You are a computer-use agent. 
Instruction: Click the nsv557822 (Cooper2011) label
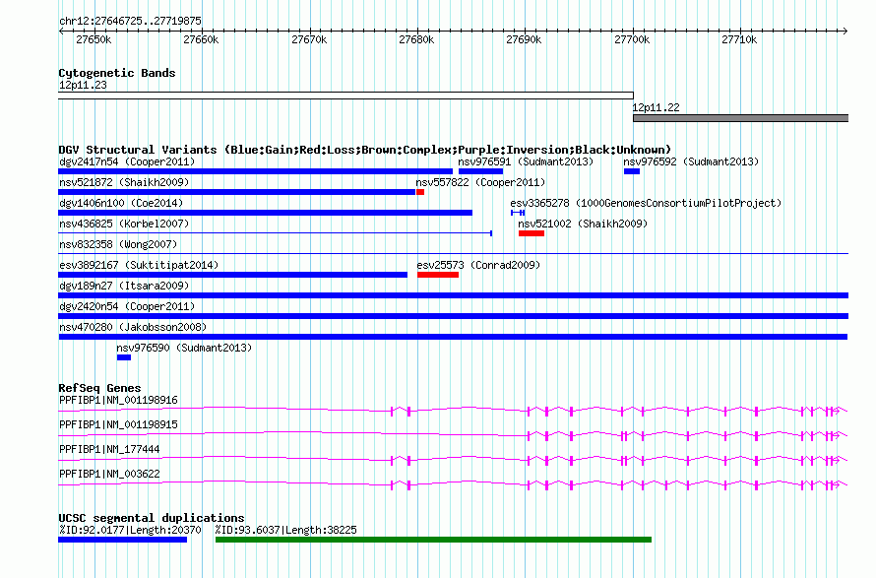(480, 183)
